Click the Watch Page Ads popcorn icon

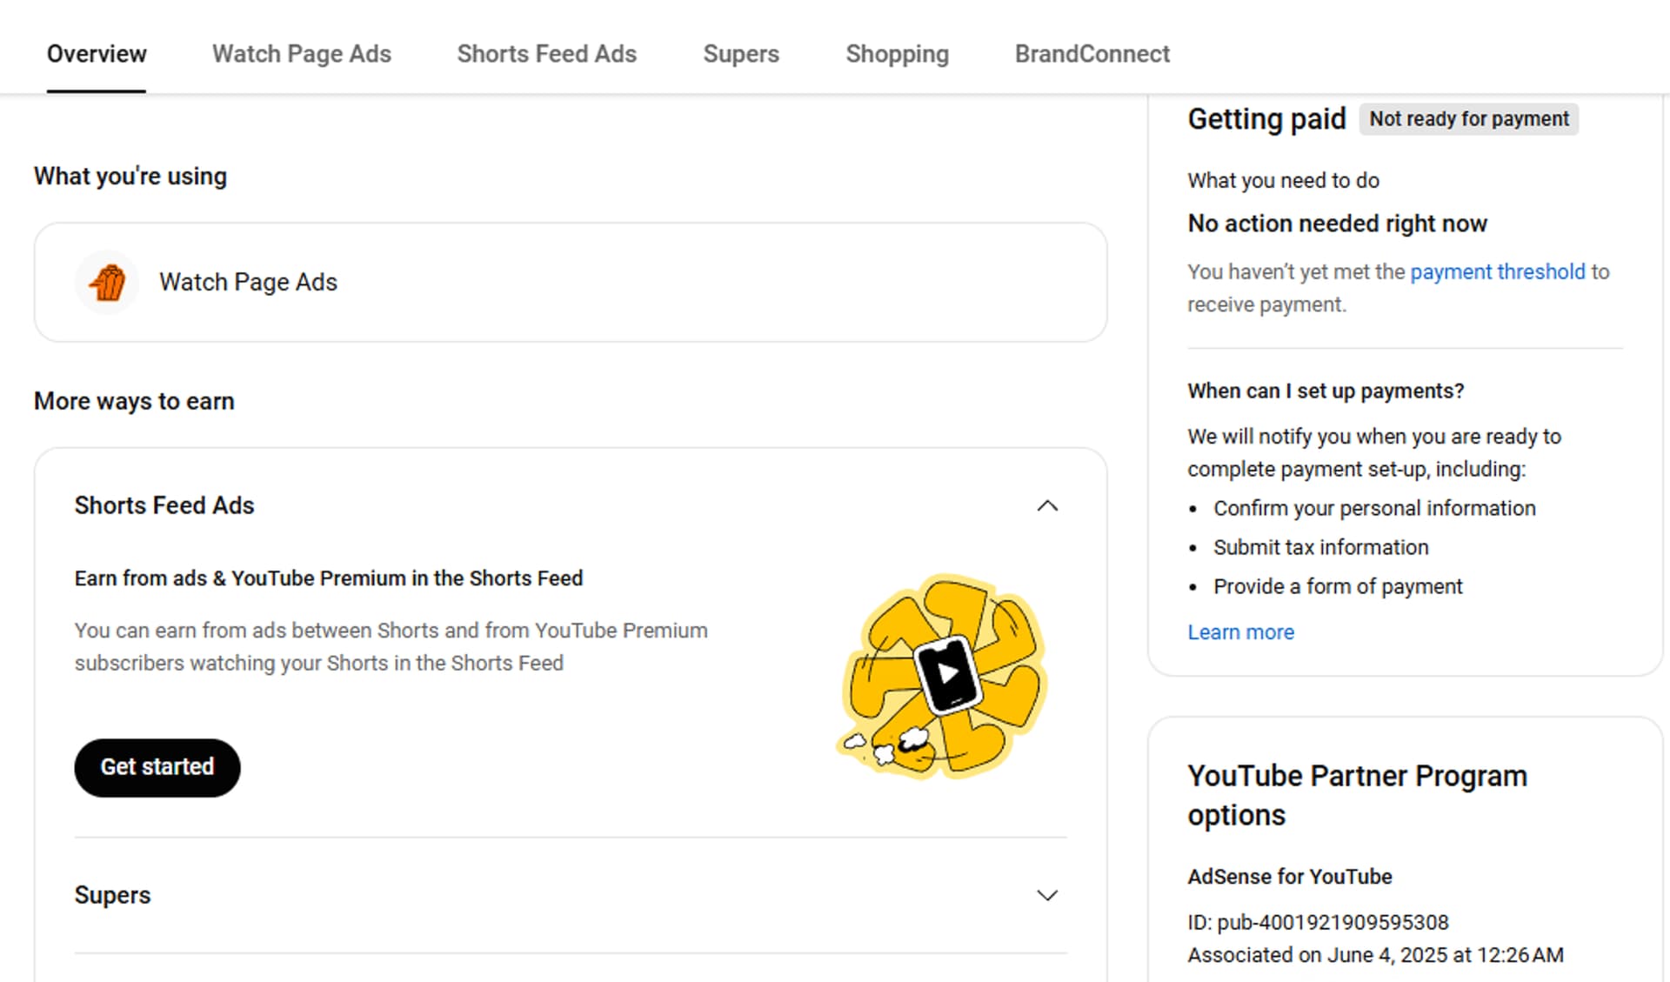108,283
